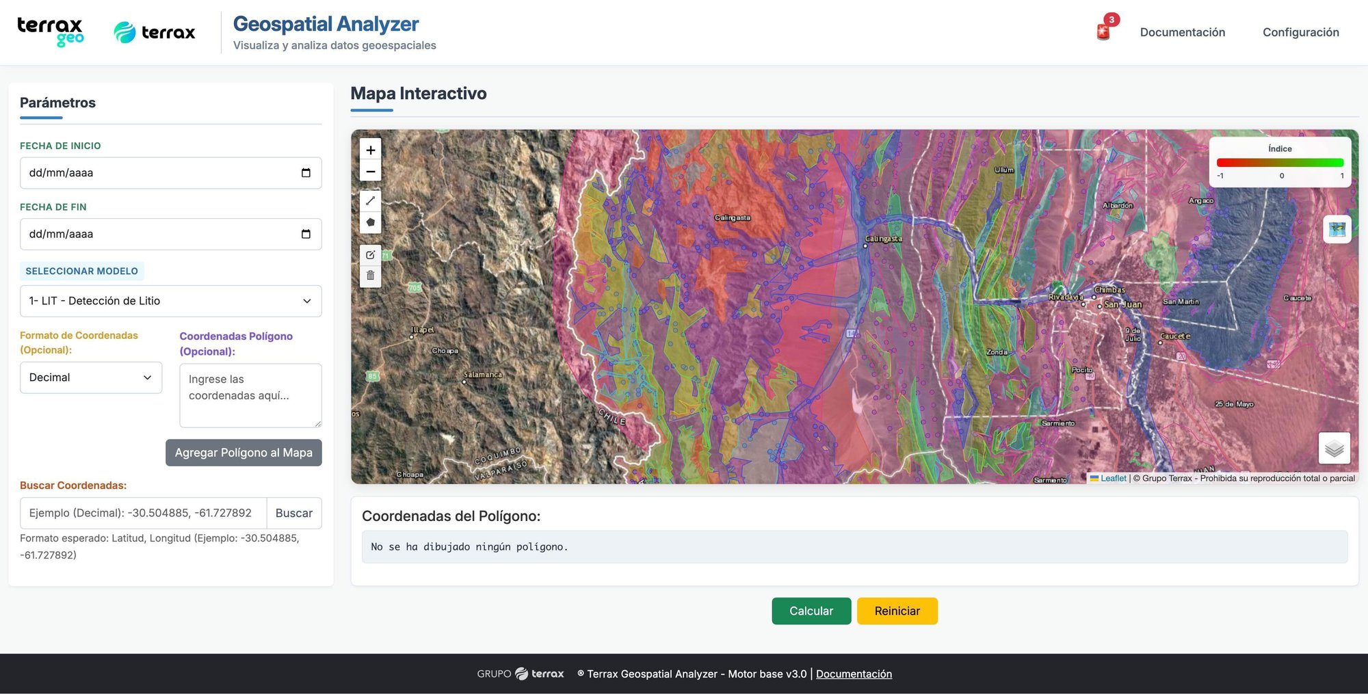
Task: Open the map layers control
Action: (x=1334, y=449)
